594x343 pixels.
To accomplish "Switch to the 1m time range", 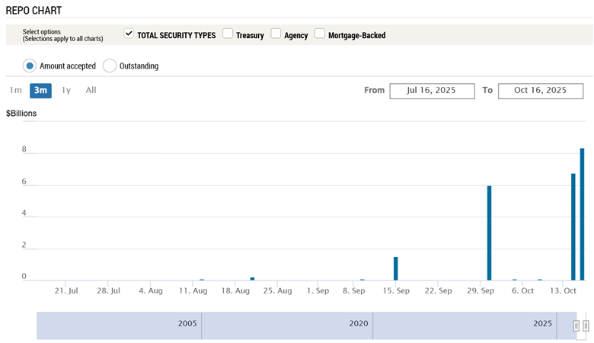I will tap(15, 90).
